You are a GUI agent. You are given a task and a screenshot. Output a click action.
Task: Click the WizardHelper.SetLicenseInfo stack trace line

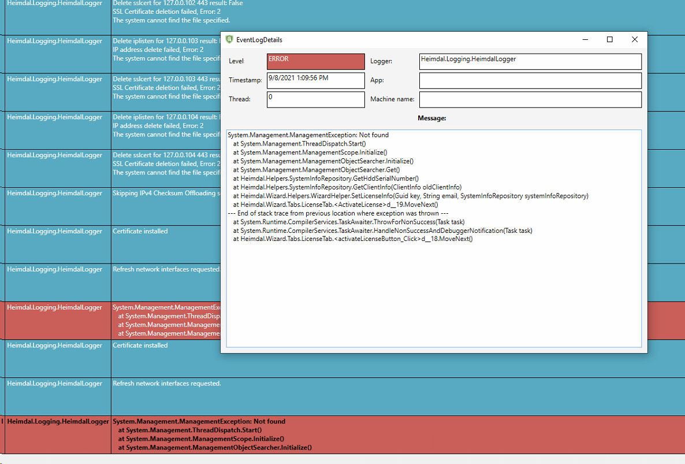[411, 196]
